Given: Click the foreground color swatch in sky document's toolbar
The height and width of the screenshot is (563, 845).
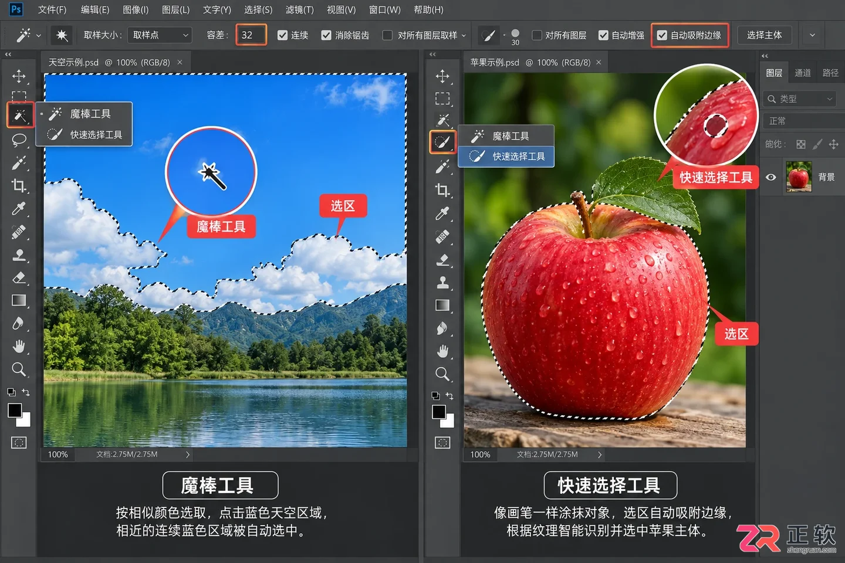Looking at the screenshot, I should (15, 411).
